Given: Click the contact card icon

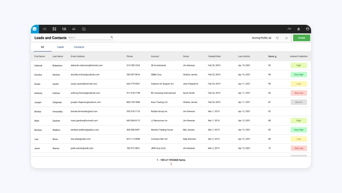Looking at the screenshot, I should point(64,29).
